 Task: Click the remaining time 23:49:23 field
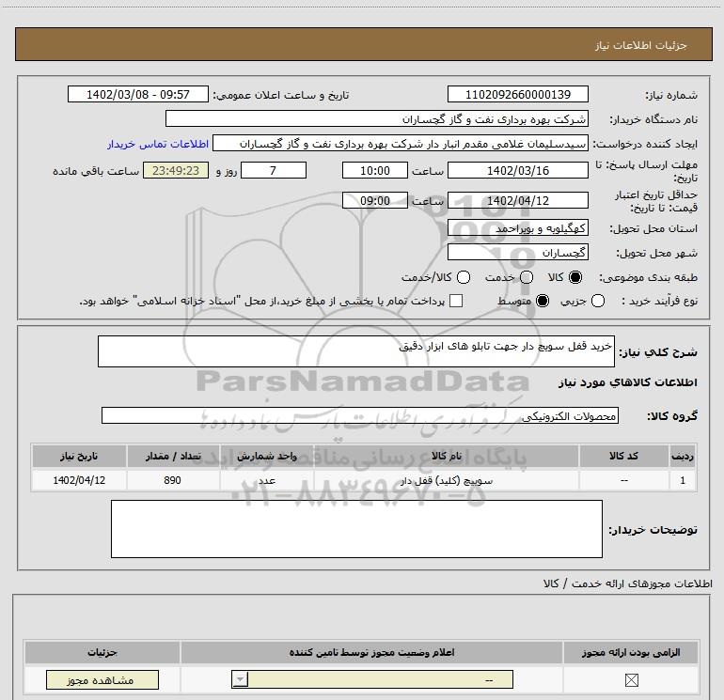pyautogui.click(x=176, y=170)
